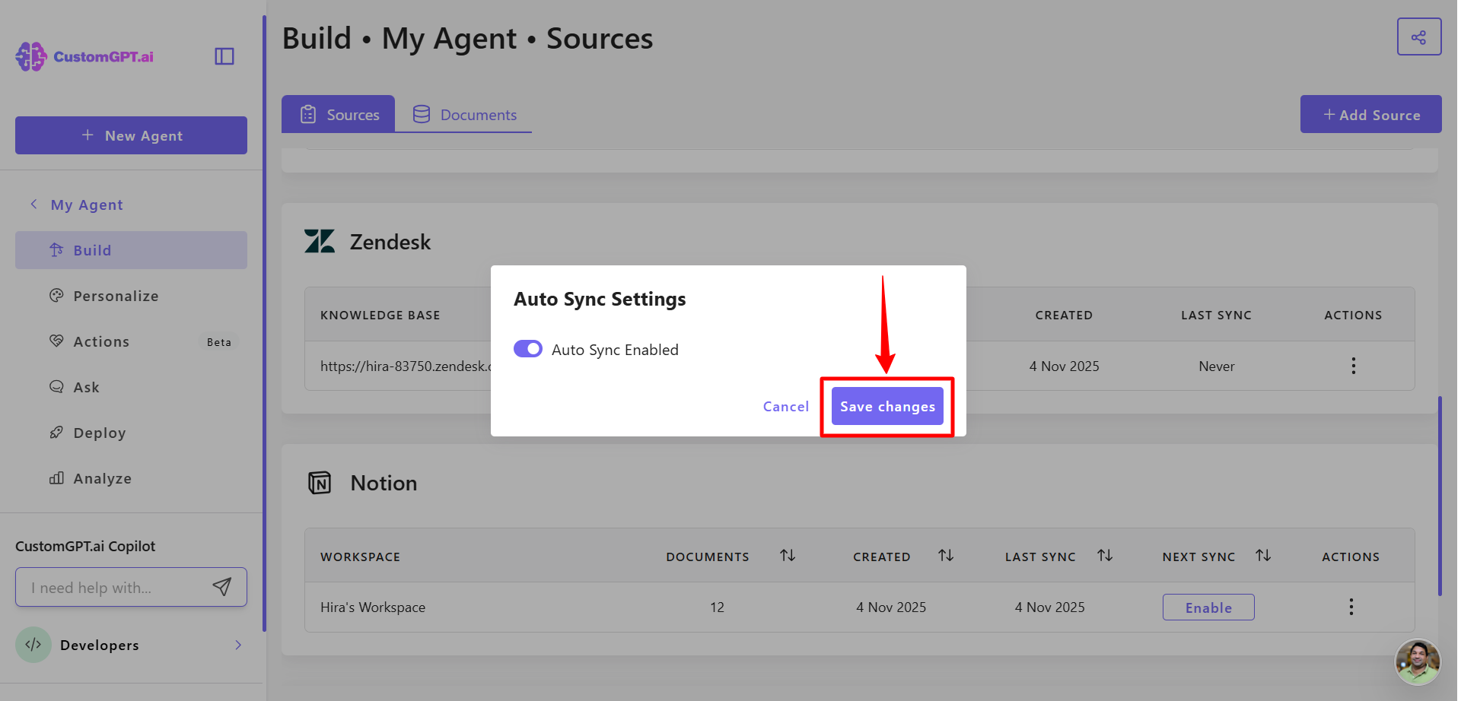
Task: Click the Zendesk created date 4 Nov 2025
Action: pyautogui.click(x=1064, y=366)
